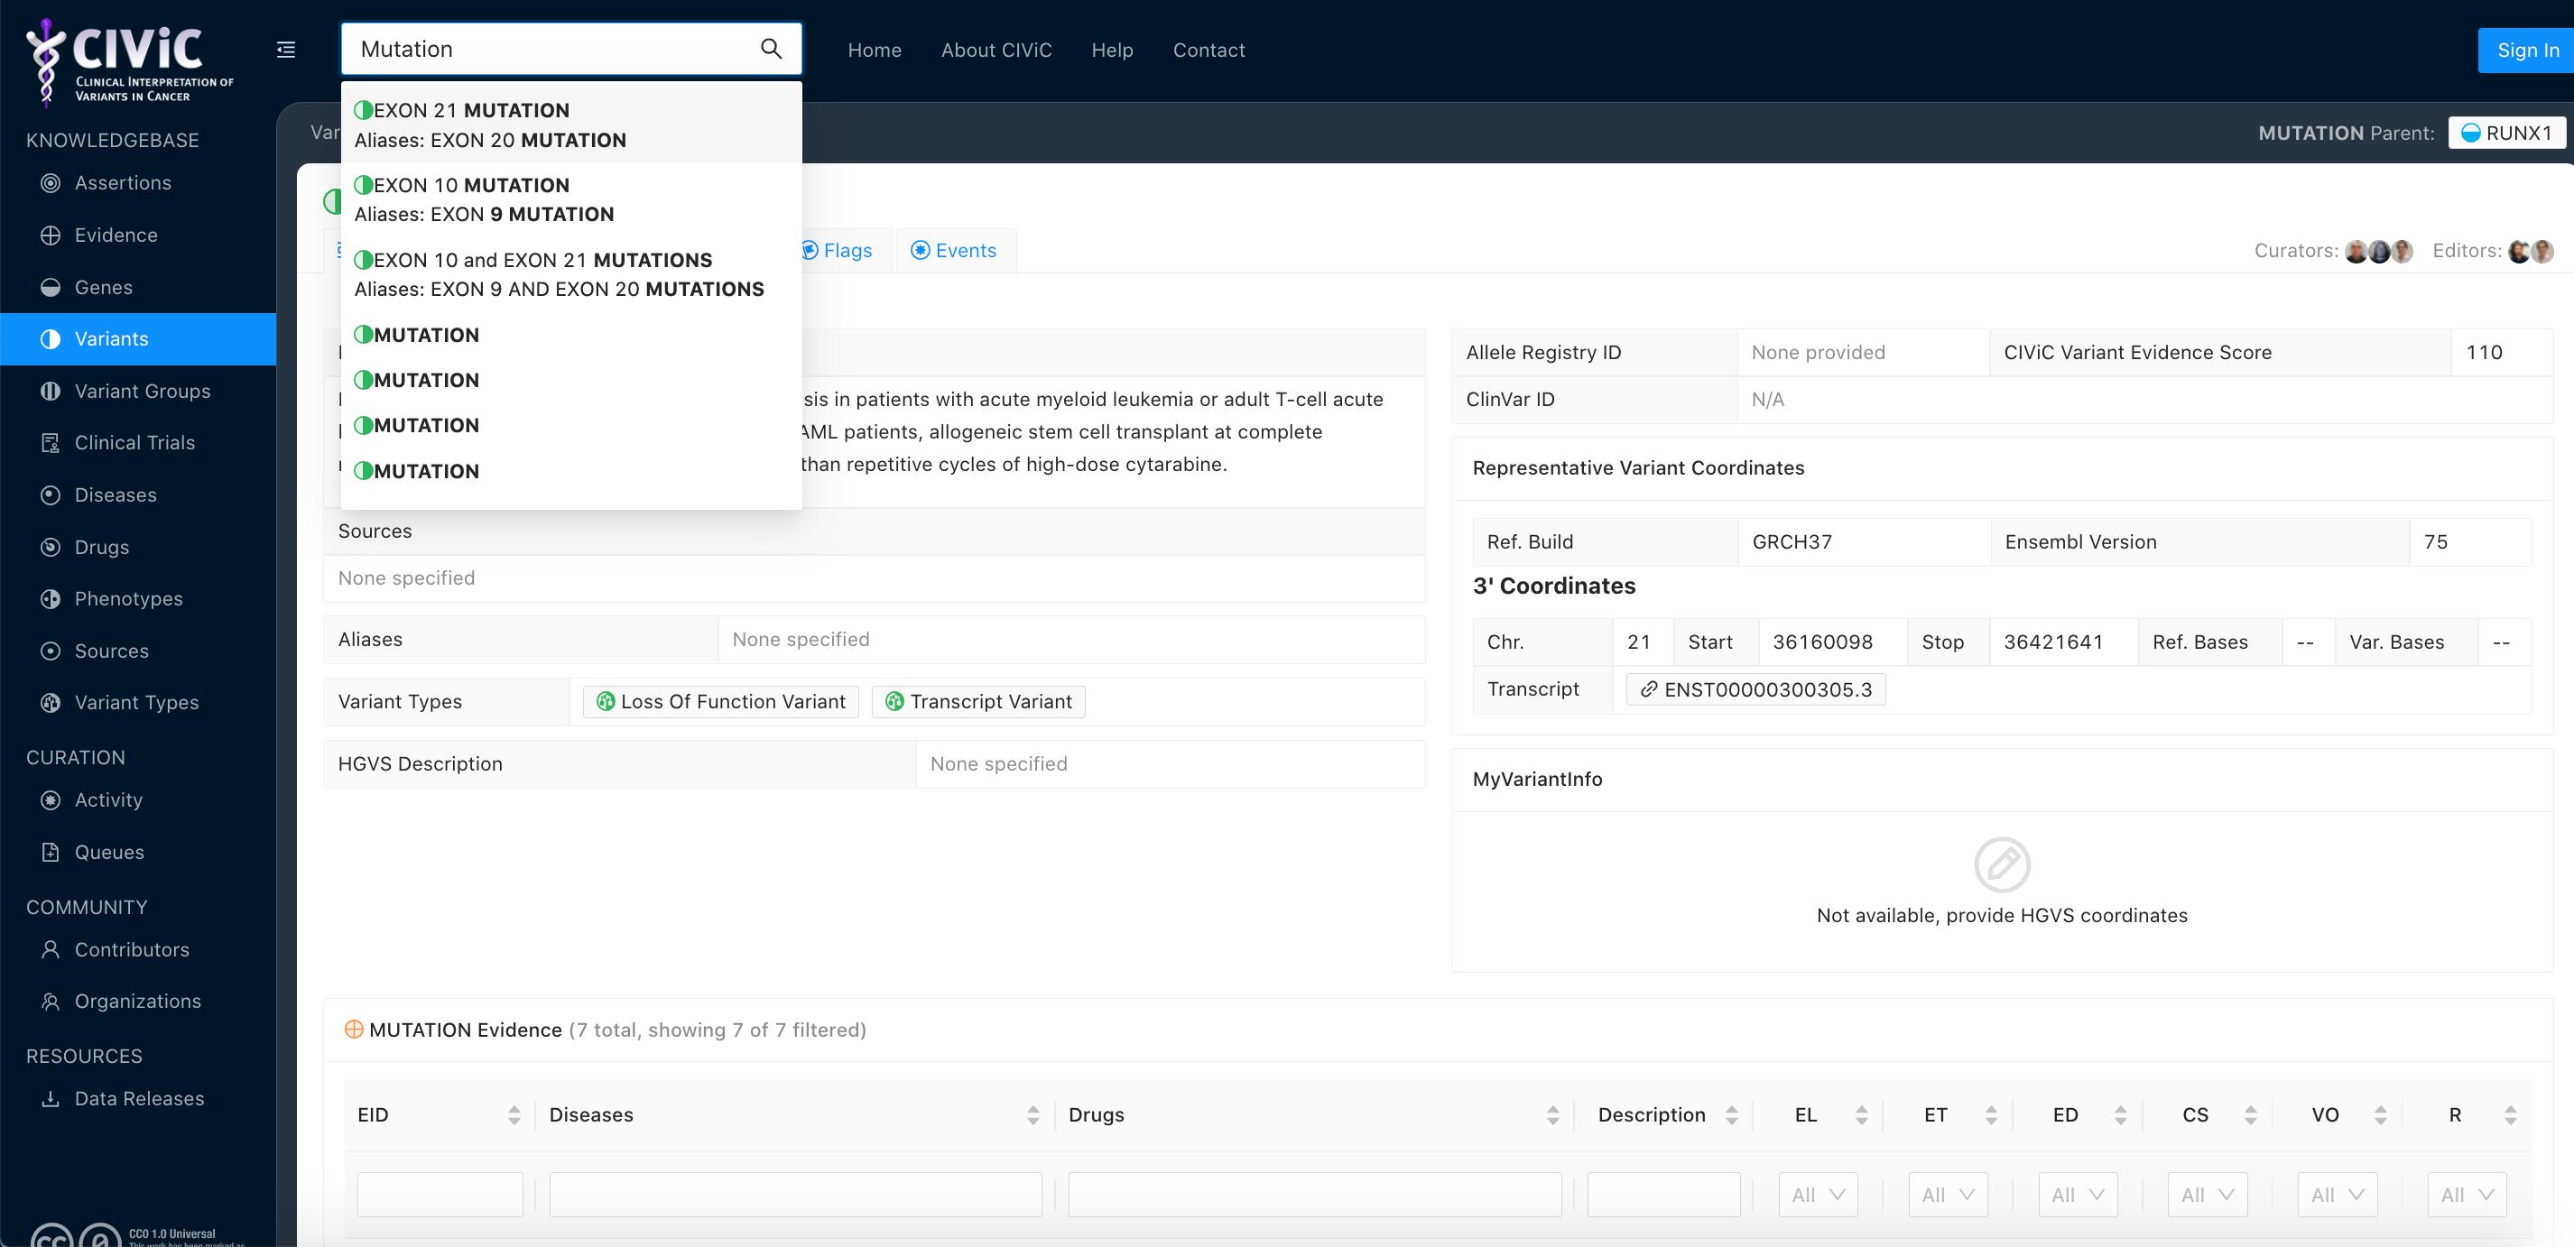Sort evidence table by ET column
Screen dimensions: 2574x1247
(1990, 1115)
